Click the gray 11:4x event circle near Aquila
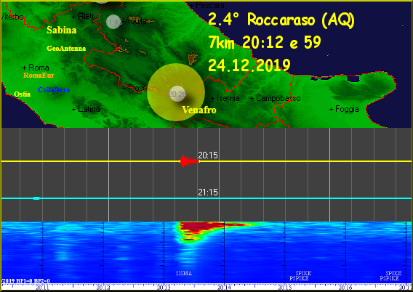The height and width of the screenshot is (292, 413). click(x=113, y=22)
